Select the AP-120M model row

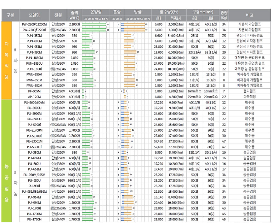pyautogui.click(x=34, y=97)
